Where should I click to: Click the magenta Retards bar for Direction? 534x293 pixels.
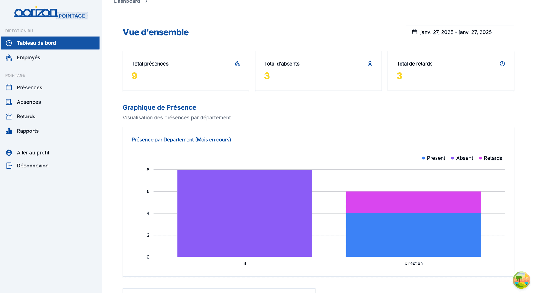[413, 202]
